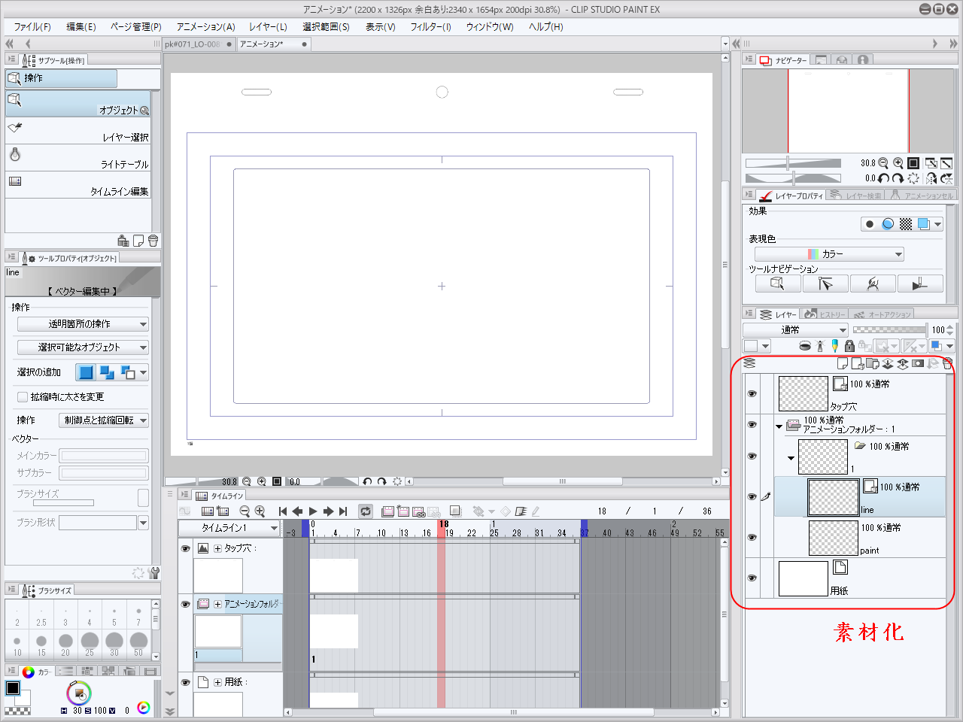Toggle loop playback in Timeline
Image resolution: width=963 pixels, height=722 pixels.
tap(366, 511)
